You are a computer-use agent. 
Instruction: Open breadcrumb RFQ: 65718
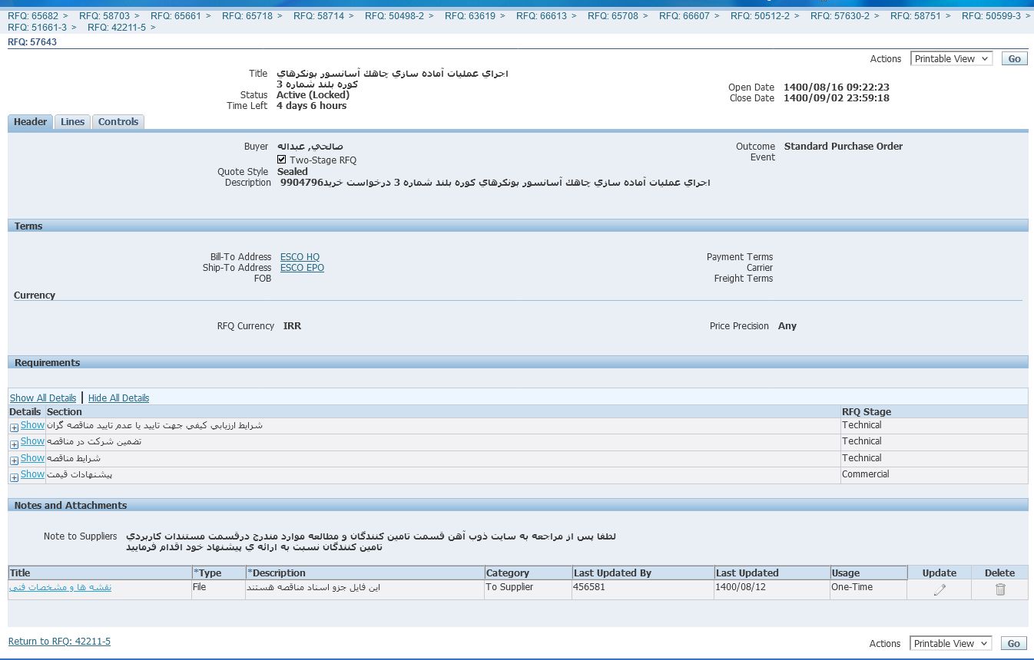[x=247, y=16]
